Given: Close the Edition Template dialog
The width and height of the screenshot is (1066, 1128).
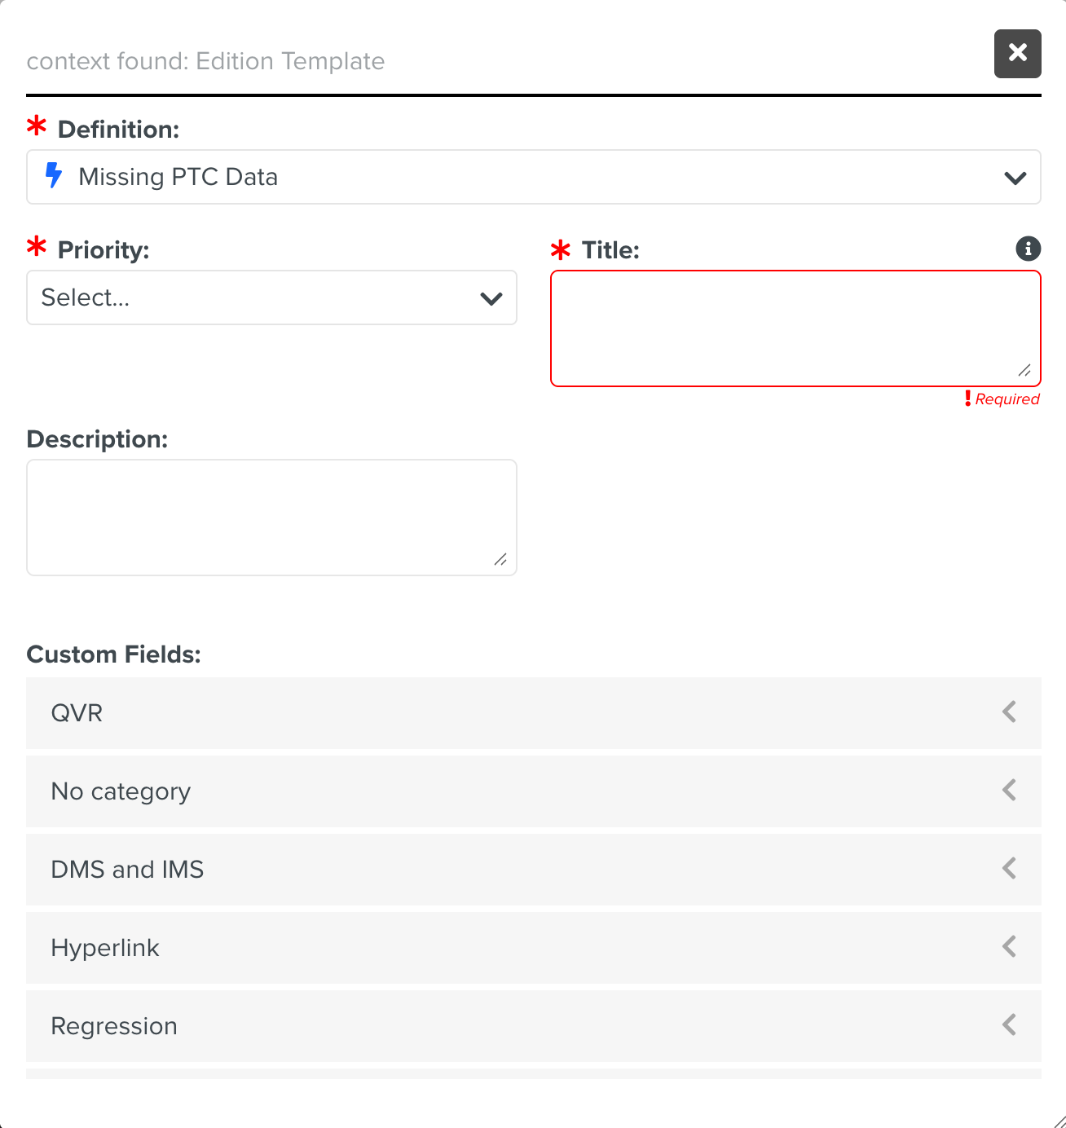Looking at the screenshot, I should pos(1017,54).
